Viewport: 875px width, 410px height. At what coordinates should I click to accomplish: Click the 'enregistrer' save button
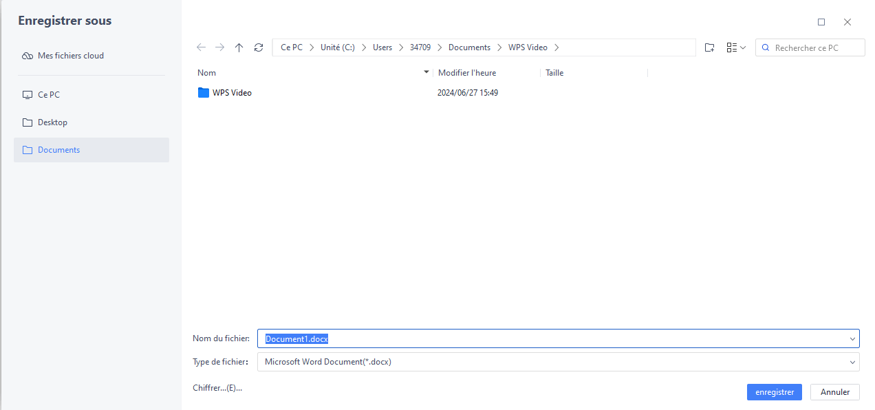pyautogui.click(x=775, y=391)
